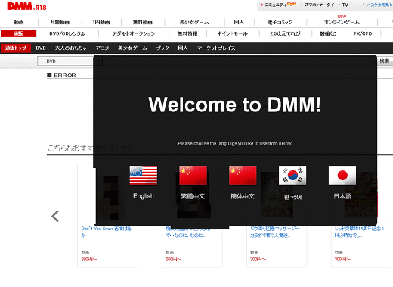Click the DMM.R18 logo
The image size is (393, 287).
(26, 6)
